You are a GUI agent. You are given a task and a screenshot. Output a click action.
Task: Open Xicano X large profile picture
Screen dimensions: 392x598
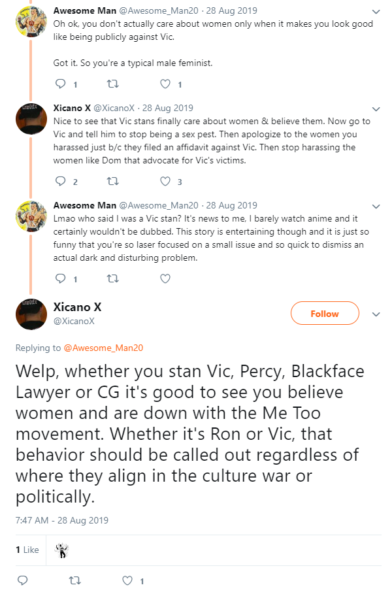tap(31, 314)
